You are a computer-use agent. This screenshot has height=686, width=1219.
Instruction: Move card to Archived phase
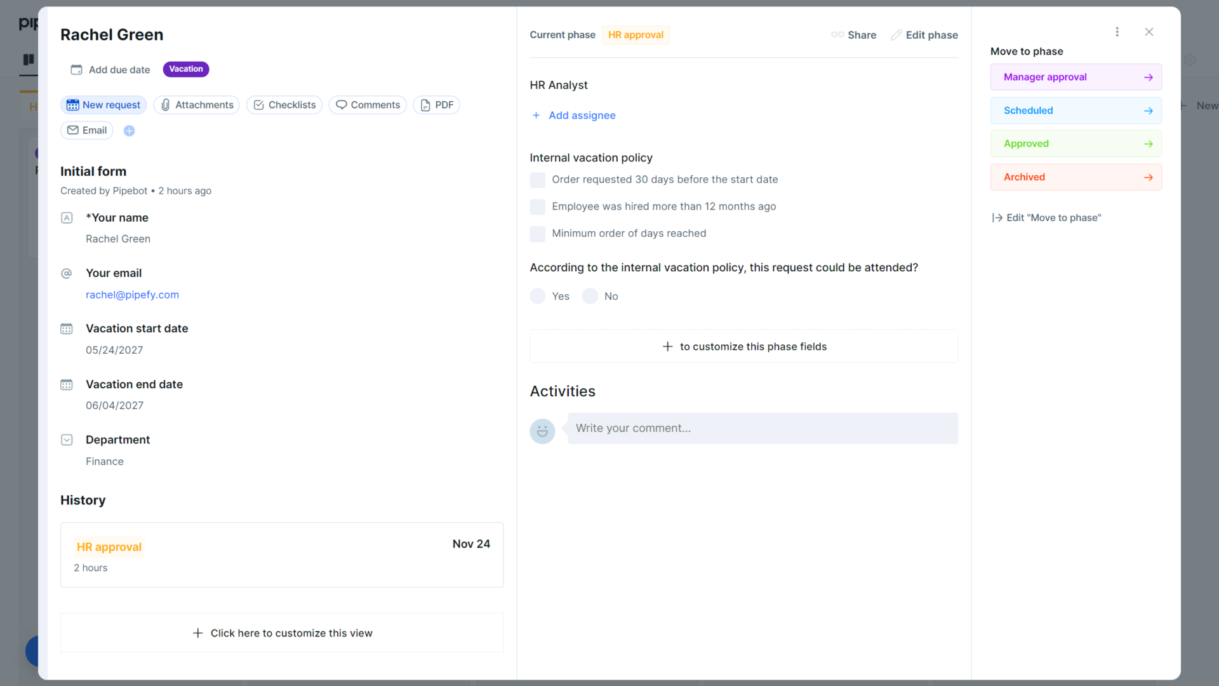1076,177
